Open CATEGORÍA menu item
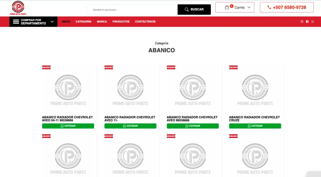 coord(83,21)
